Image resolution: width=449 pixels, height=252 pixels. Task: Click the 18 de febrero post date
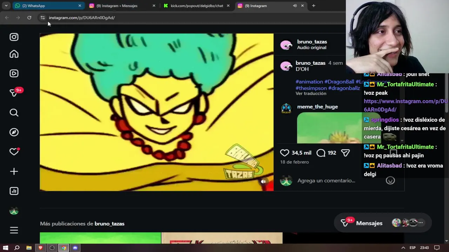pyautogui.click(x=294, y=162)
